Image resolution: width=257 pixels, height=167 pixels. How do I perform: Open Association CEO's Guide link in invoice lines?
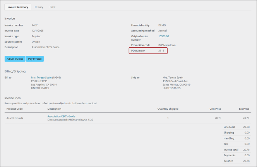click(x=61, y=116)
